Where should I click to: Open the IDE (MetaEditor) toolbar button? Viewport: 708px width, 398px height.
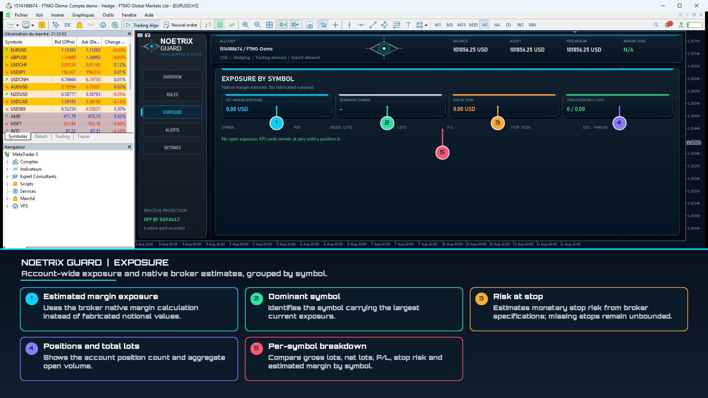pos(67,25)
